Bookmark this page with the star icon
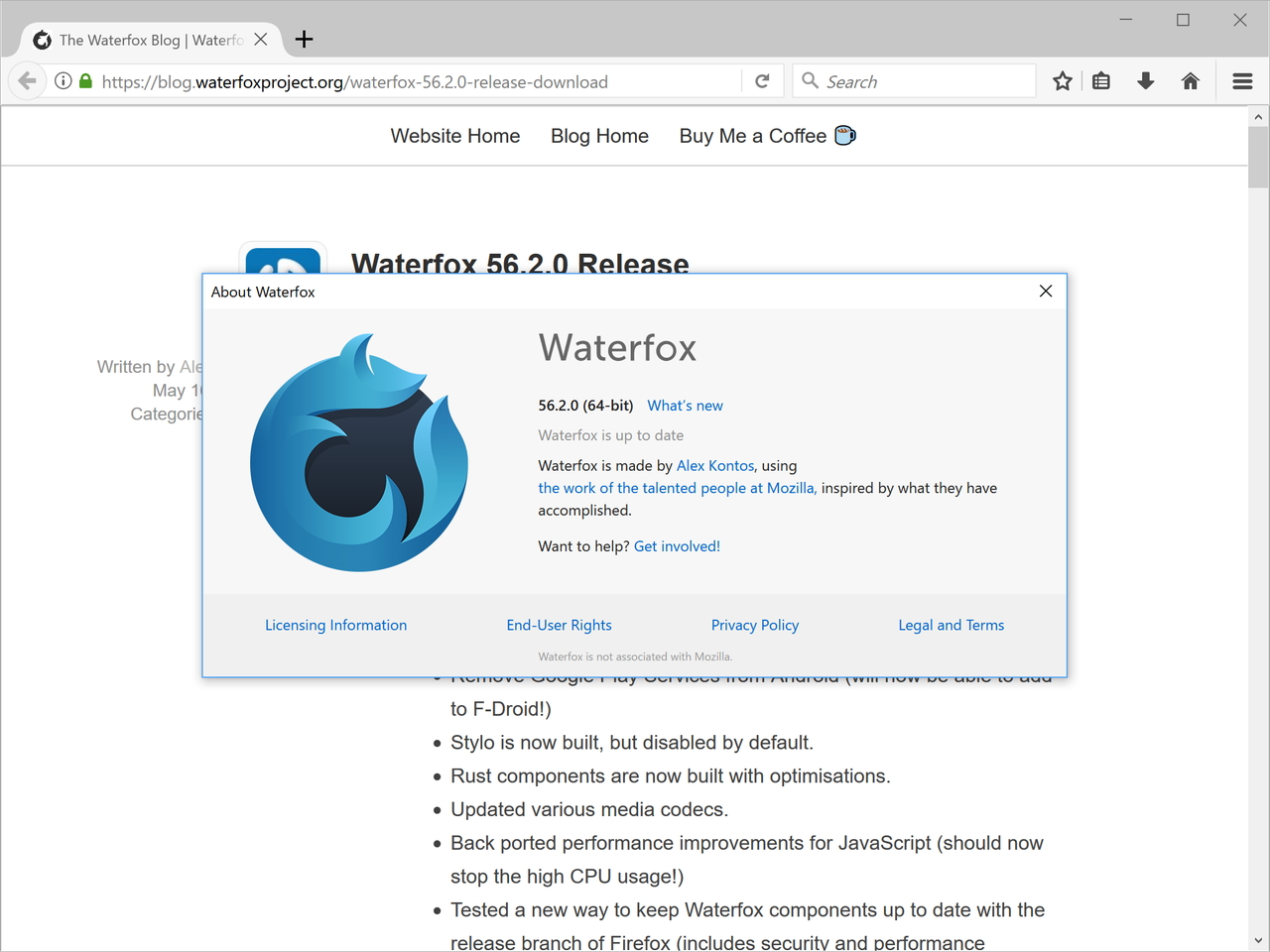 point(1062,80)
